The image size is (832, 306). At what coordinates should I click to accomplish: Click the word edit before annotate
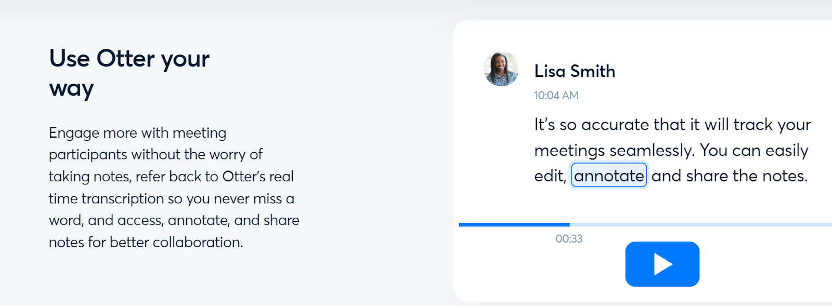point(550,176)
